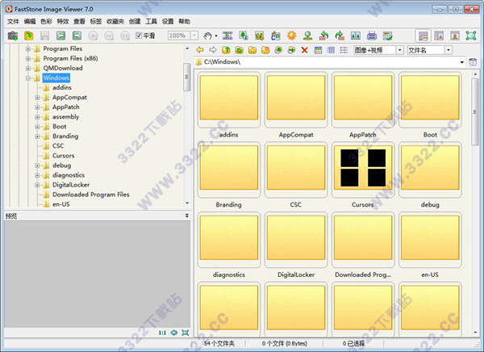This screenshot has height=352, width=484.
Task: Select the en-US folder in tree
Action: [x=60, y=204]
